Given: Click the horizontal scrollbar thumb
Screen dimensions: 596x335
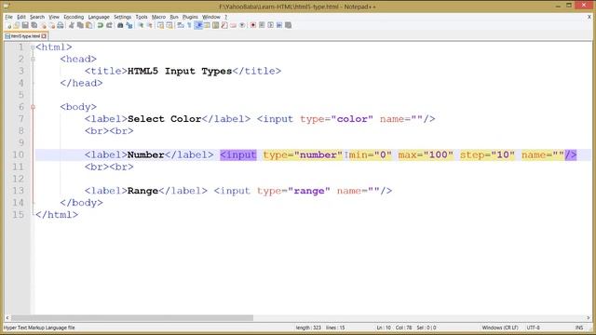Looking at the screenshot, I should coord(132,318).
